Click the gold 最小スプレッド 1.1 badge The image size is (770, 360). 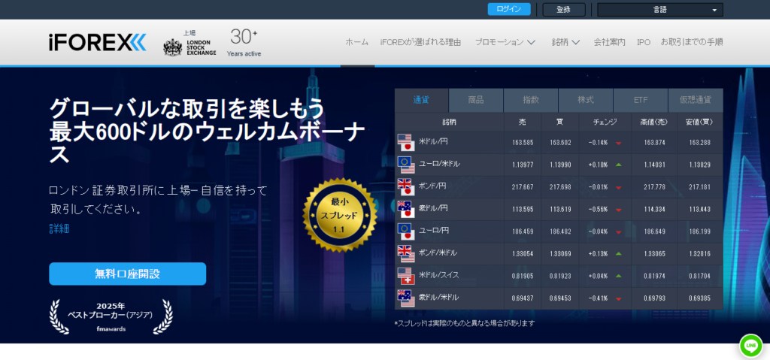339,215
